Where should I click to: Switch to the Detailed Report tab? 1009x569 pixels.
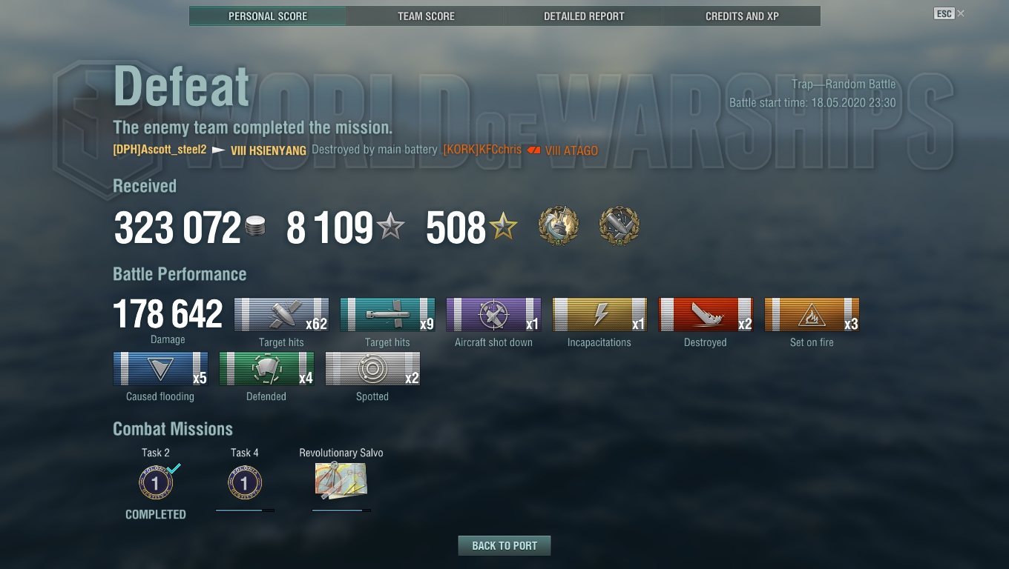[x=584, y=16]
